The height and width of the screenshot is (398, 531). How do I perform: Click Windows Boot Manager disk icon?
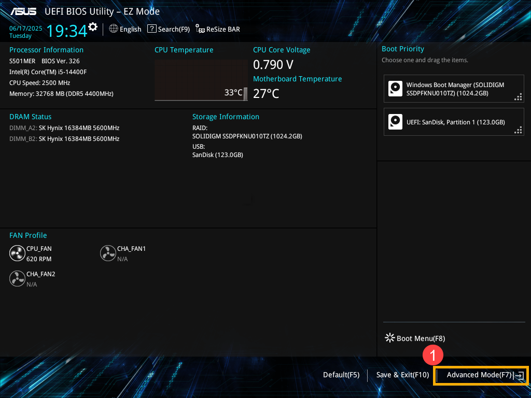click(x=395, y=89)
